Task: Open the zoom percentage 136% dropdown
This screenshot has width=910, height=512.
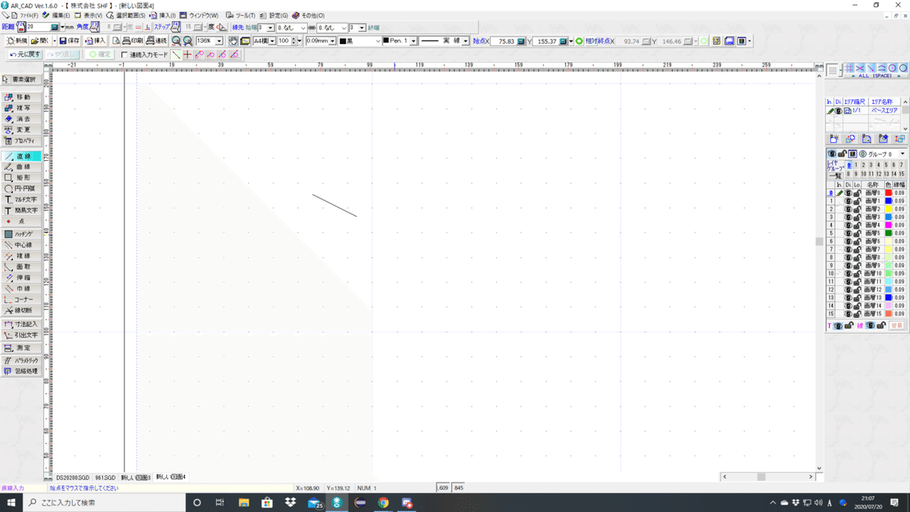Action: pos(220,41)
